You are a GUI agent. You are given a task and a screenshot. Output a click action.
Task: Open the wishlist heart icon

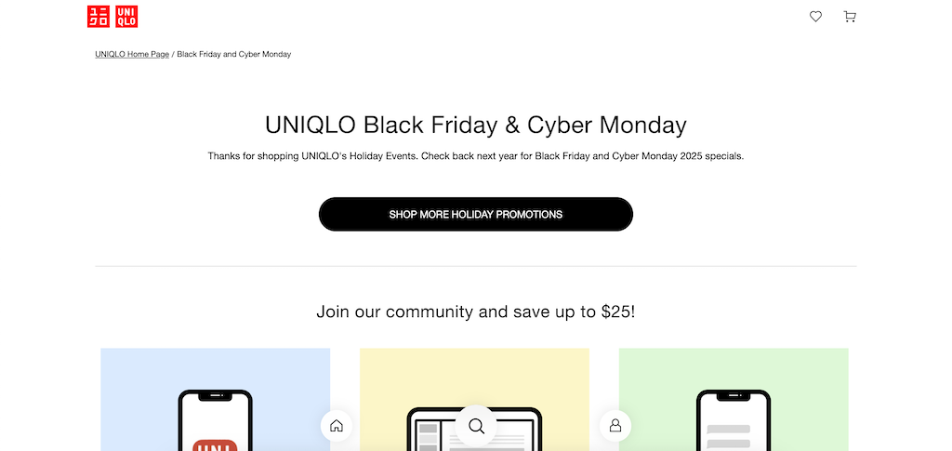(815, 17)
